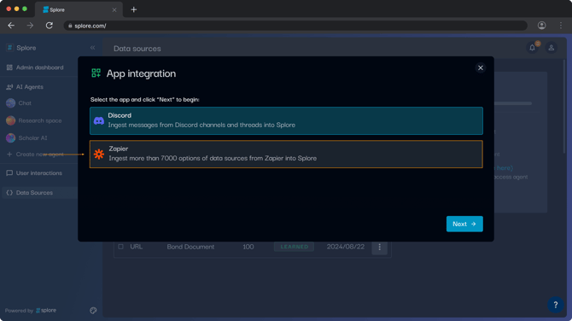Open the browser profile account icon

click(542, 26)
